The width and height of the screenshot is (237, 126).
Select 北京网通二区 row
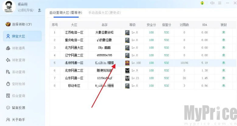point(143,71)
